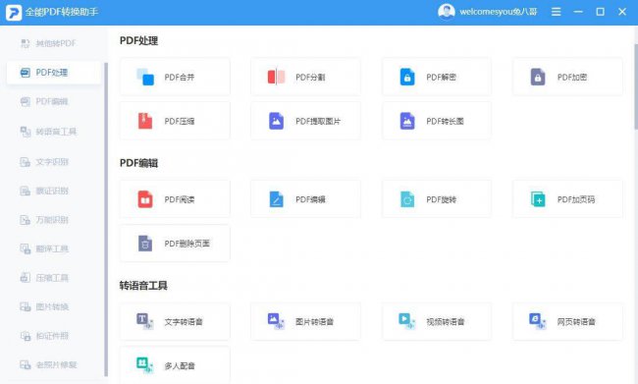
Task: Click the 网页转语音 label
Action: [x=576, y=322]
